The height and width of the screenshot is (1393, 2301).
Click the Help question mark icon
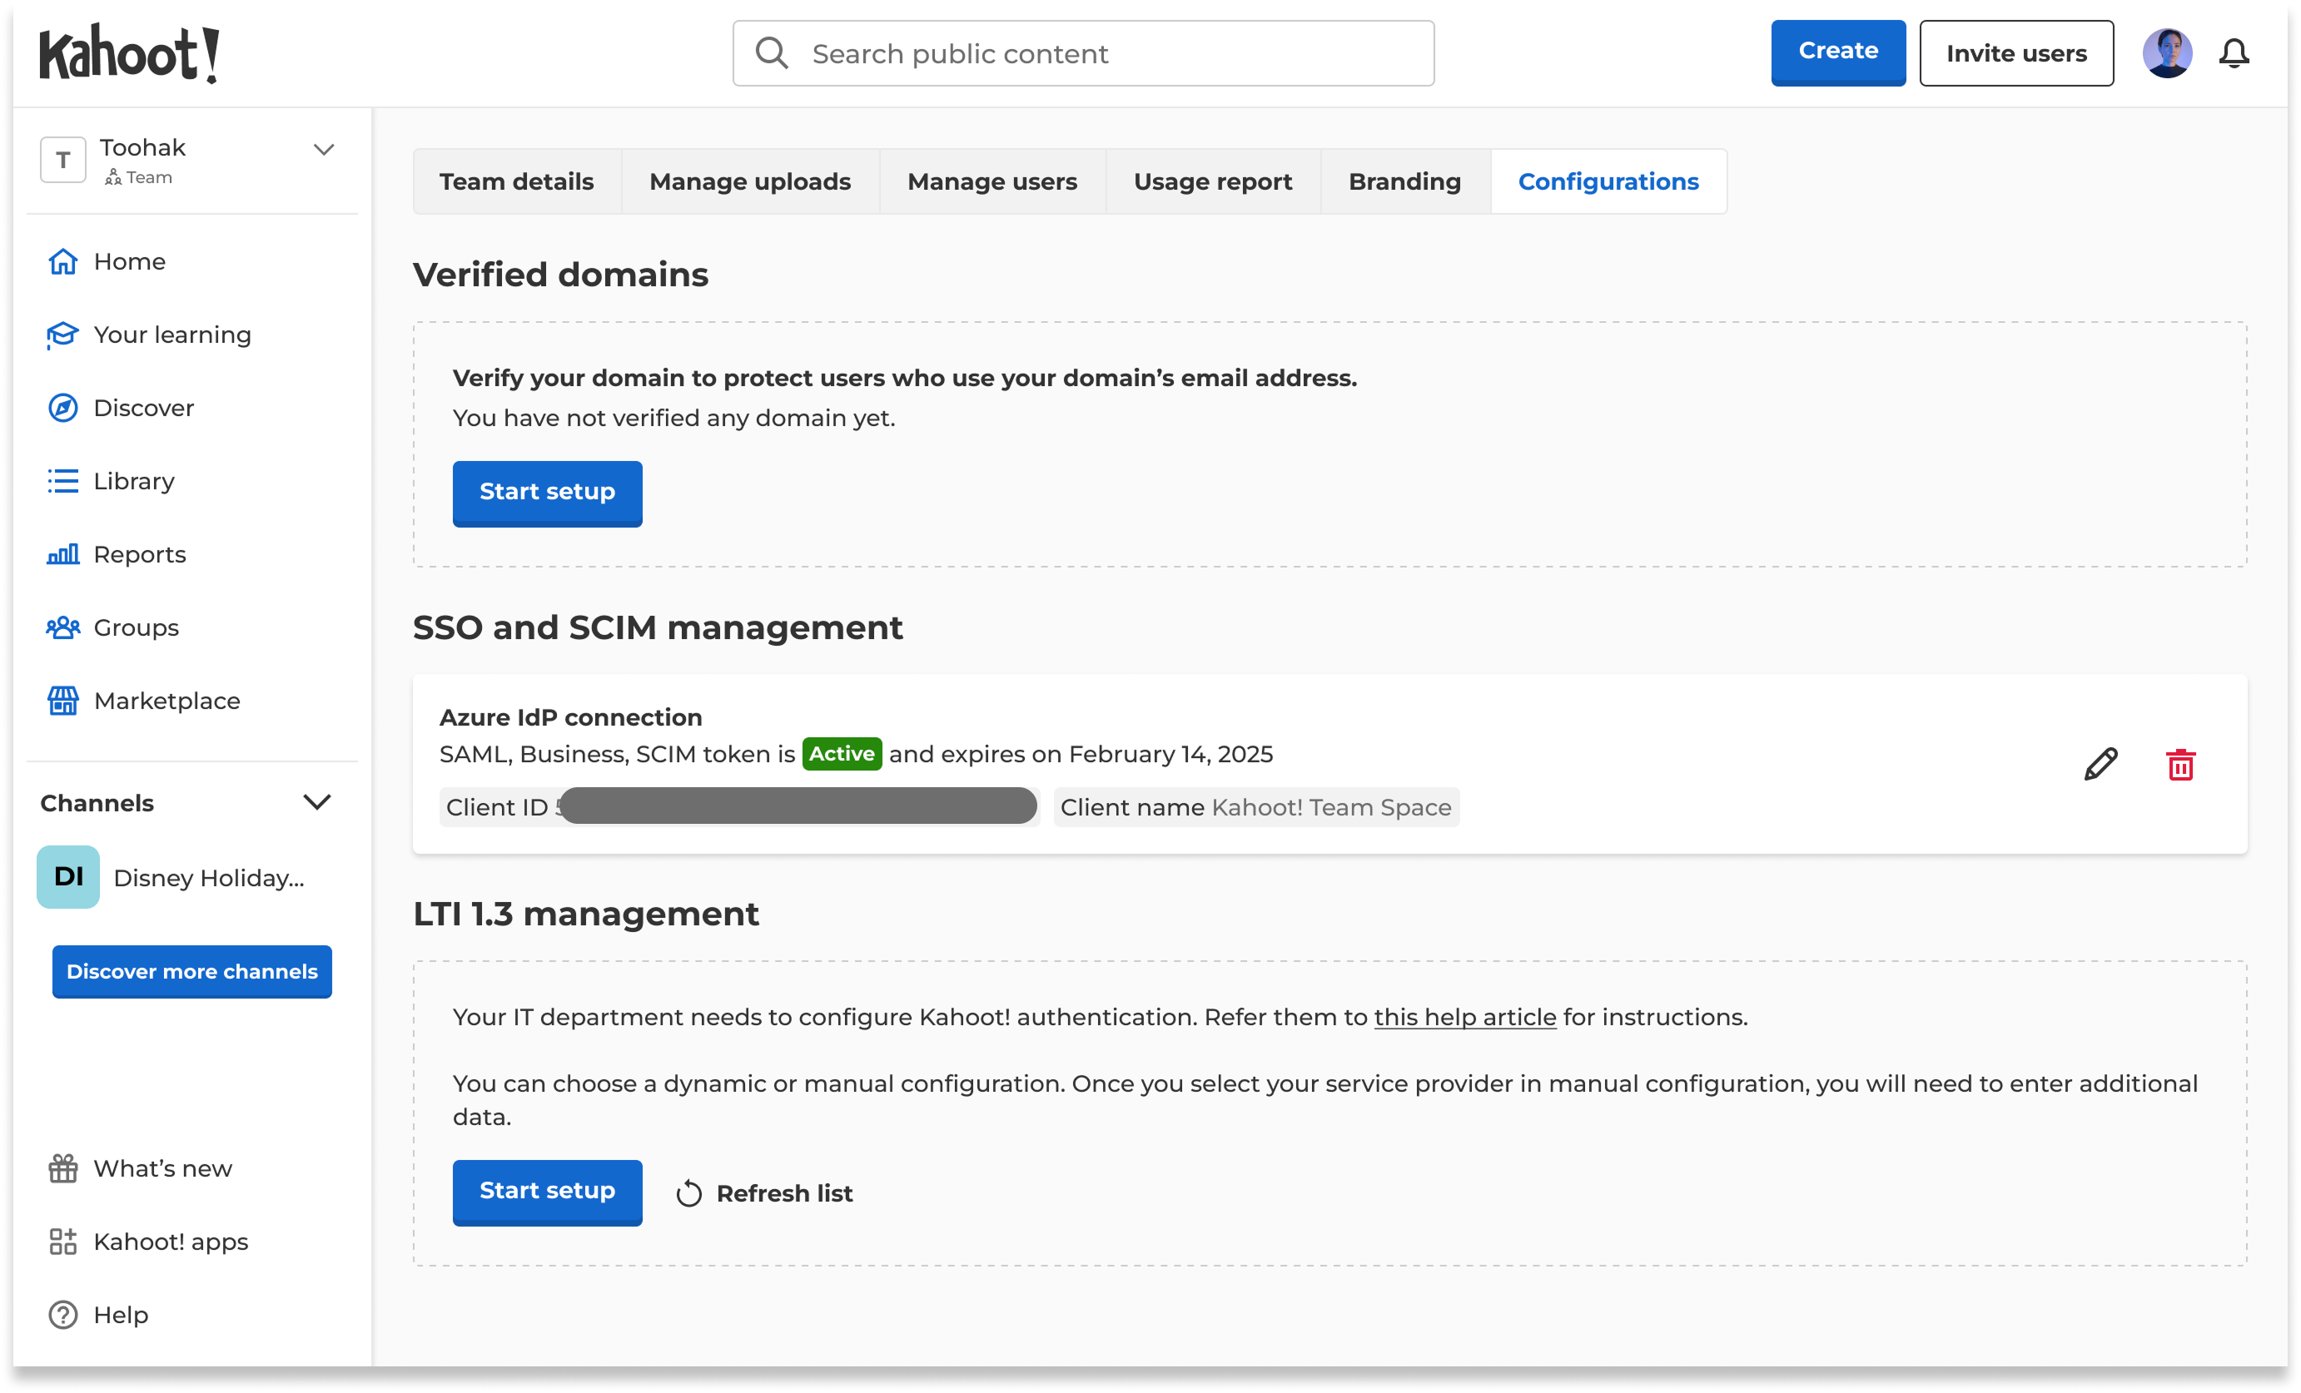(62, 1315)
